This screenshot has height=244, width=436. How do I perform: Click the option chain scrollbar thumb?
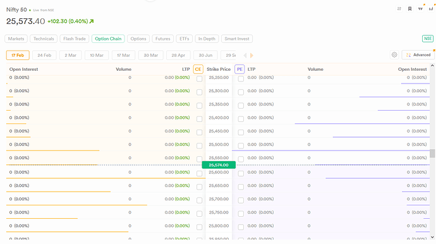[x=432, y=154]
